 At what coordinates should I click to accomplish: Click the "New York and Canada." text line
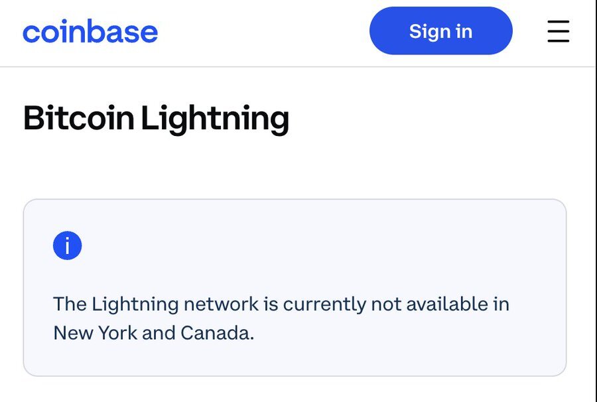point(153,332)
